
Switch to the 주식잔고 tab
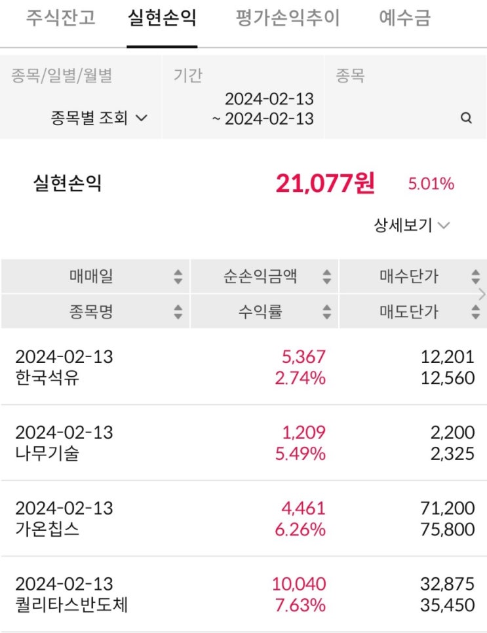tap(61, 18)
